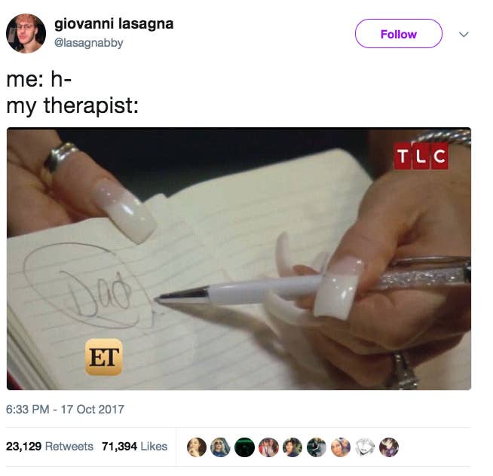Click the fifth liker avatar in the row

[x=292, y=447]
